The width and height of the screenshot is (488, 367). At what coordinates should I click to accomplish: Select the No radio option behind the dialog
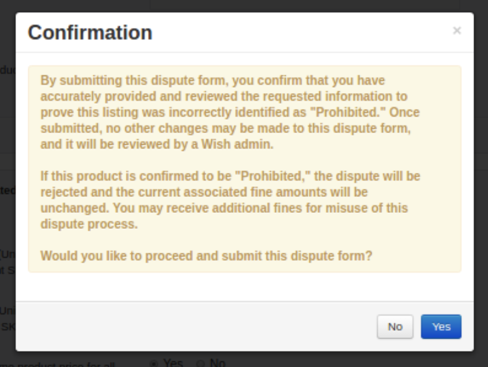[200, 363]
